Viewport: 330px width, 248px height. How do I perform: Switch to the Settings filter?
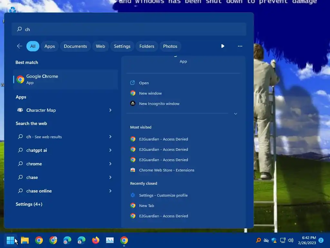[122, 46]
